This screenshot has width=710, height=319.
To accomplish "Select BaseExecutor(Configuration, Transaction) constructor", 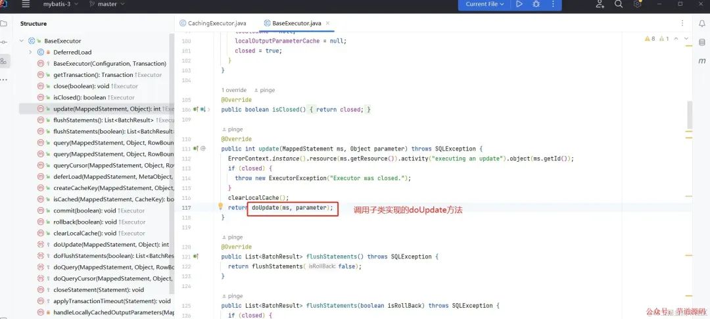I will point(110,63).
